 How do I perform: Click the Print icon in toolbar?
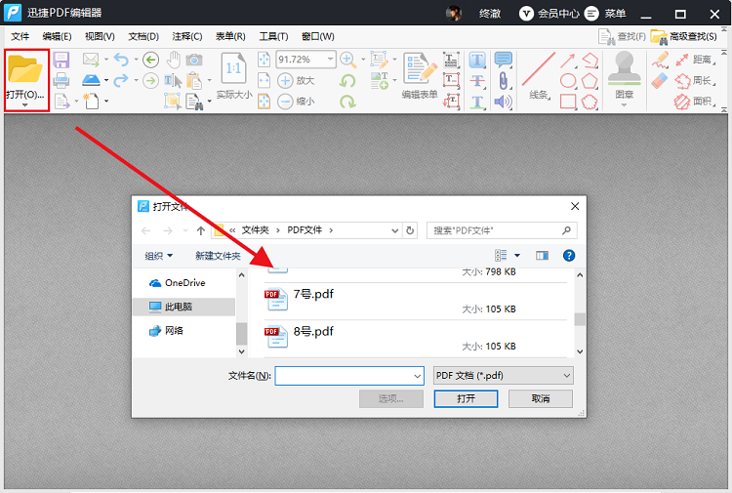tap(61, 80)
